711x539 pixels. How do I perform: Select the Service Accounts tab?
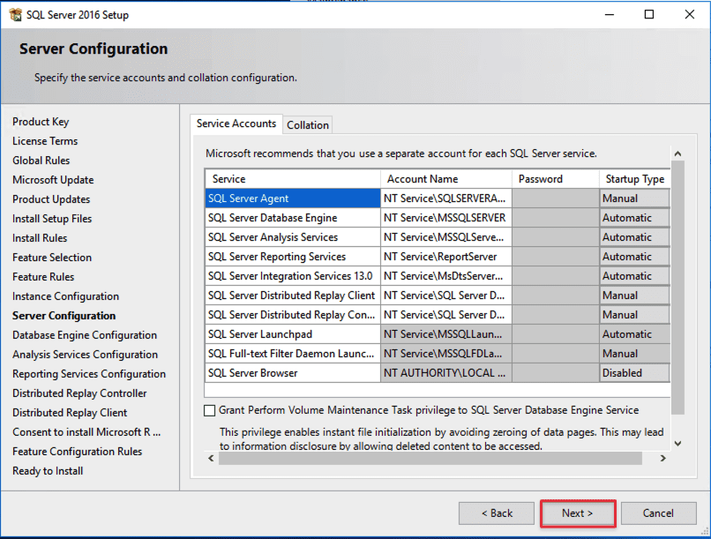[x=236, y=124]
